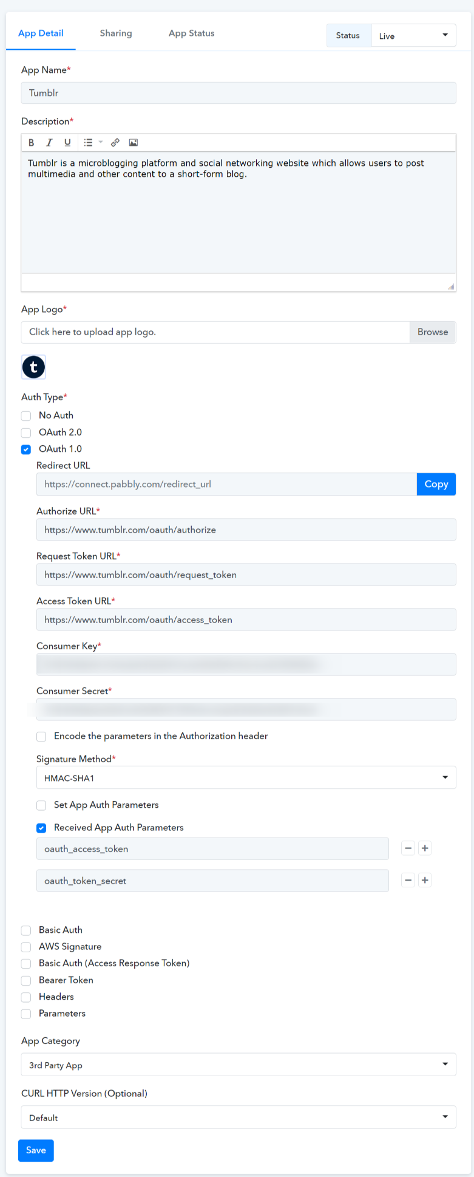Select Basic Auth (Access Response Token) checkbox

[26, 964]
